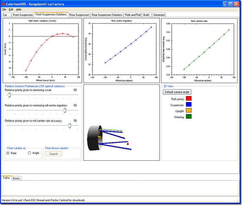Open the Generator tab
Screen dimensions: 243x206
point(159,15)
